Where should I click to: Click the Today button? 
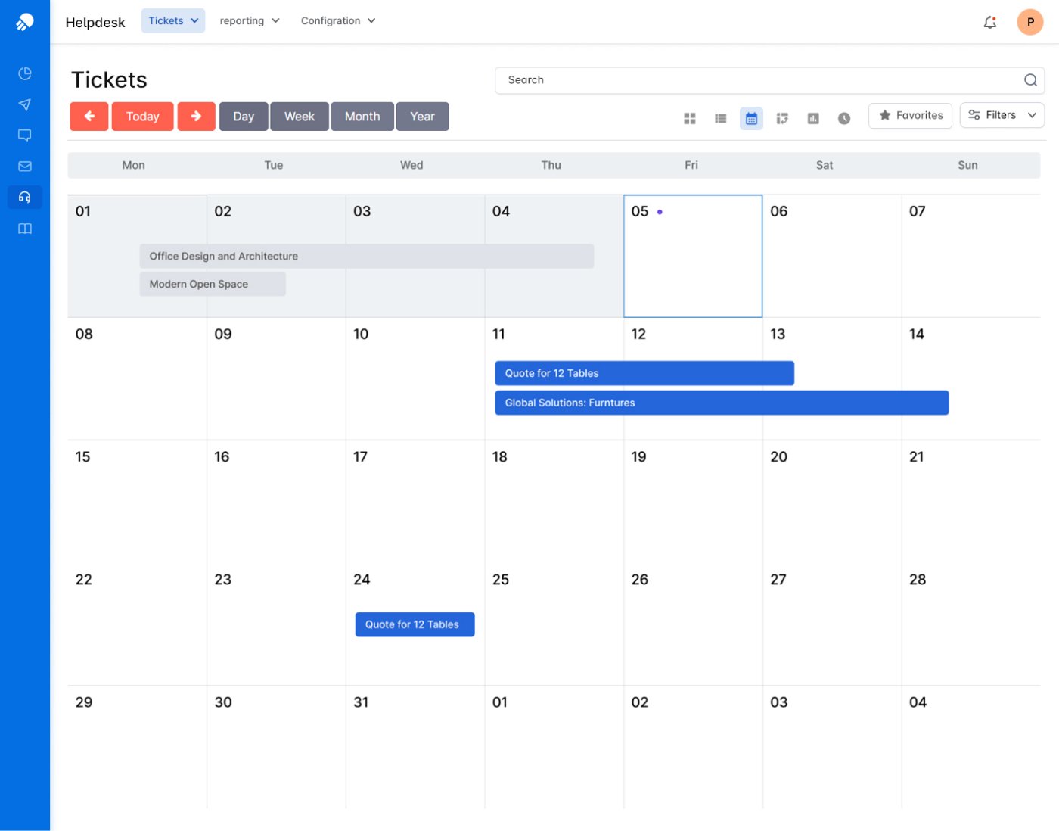[x=142, y=117]
